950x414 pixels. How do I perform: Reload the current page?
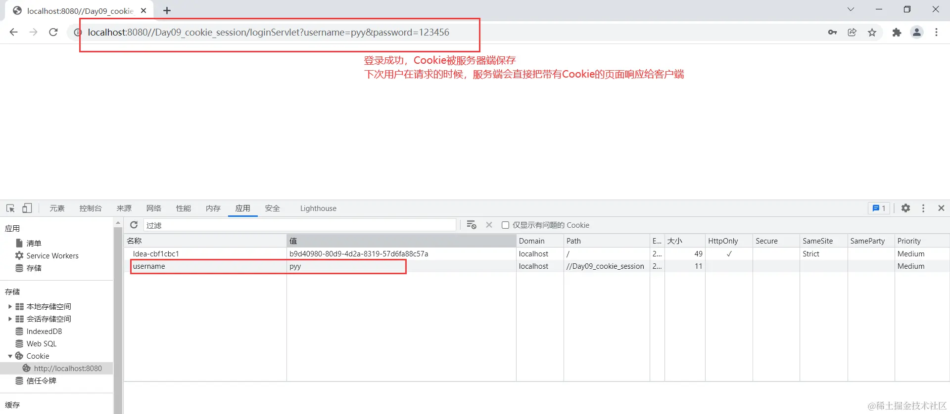[x=53, y=32]
